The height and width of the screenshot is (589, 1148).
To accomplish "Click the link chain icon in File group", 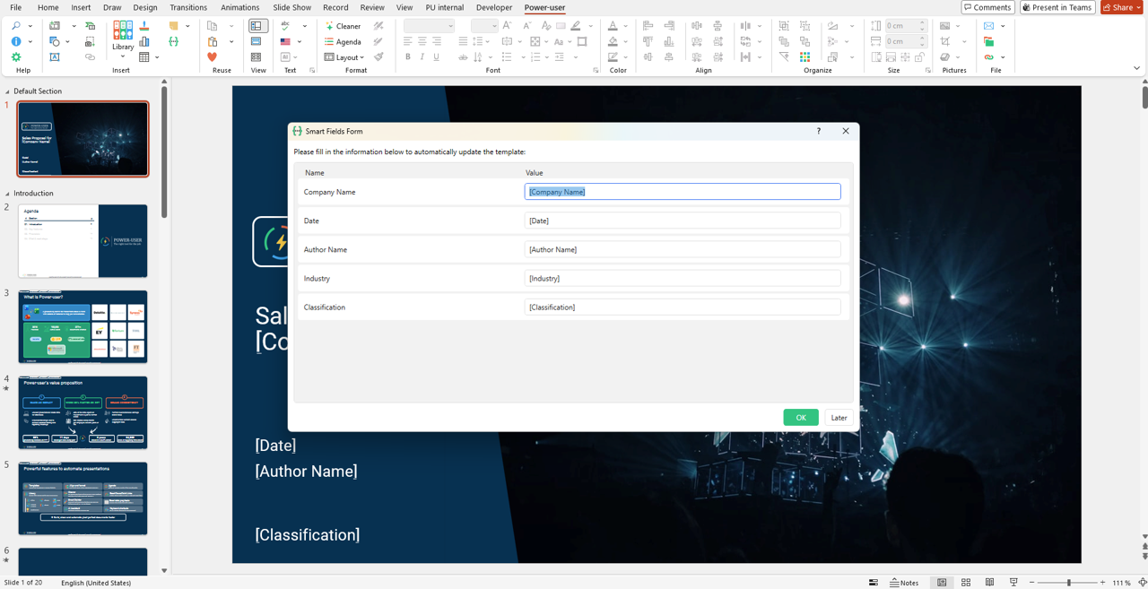I will [988, 56].
